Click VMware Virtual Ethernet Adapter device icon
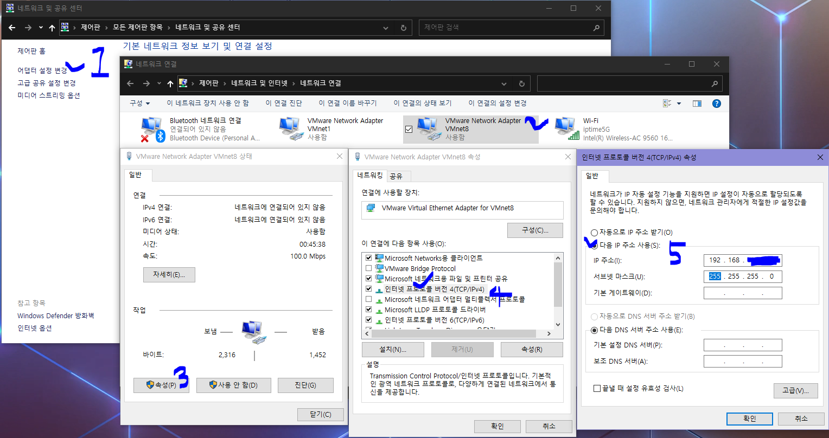This screenshot has width=829, height=438. tap(371, 208)
